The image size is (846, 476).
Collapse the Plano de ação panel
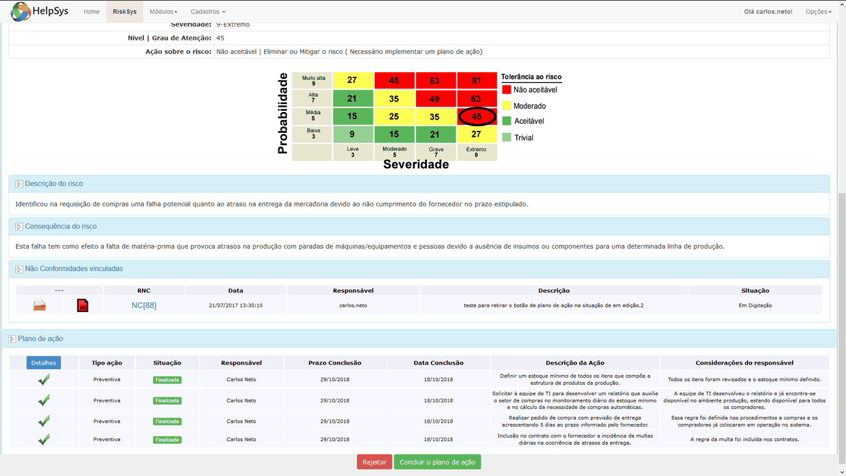pyautogui.click(x=12, y=339)
